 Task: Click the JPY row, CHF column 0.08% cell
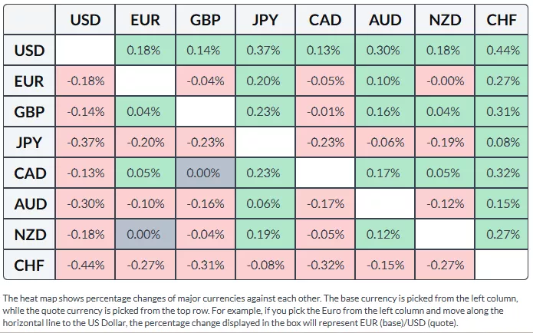[x=501, y=143]
